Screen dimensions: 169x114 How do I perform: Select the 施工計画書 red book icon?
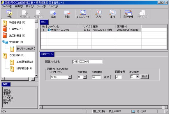[5, 35]
